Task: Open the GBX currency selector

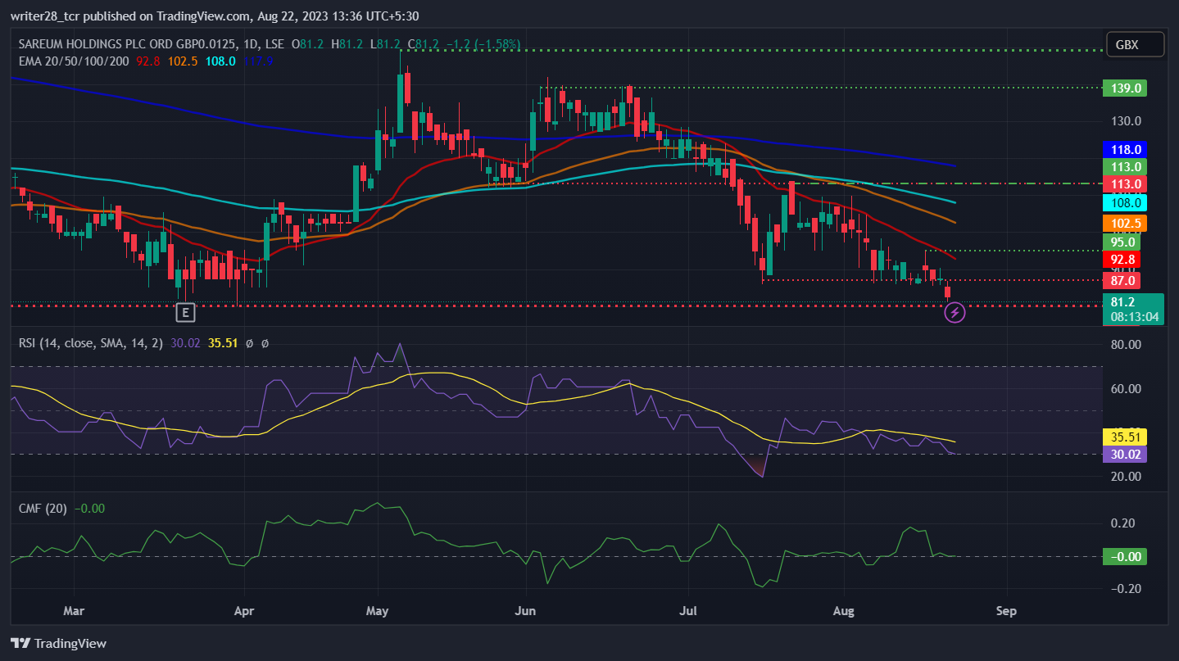Action: 1135,45
